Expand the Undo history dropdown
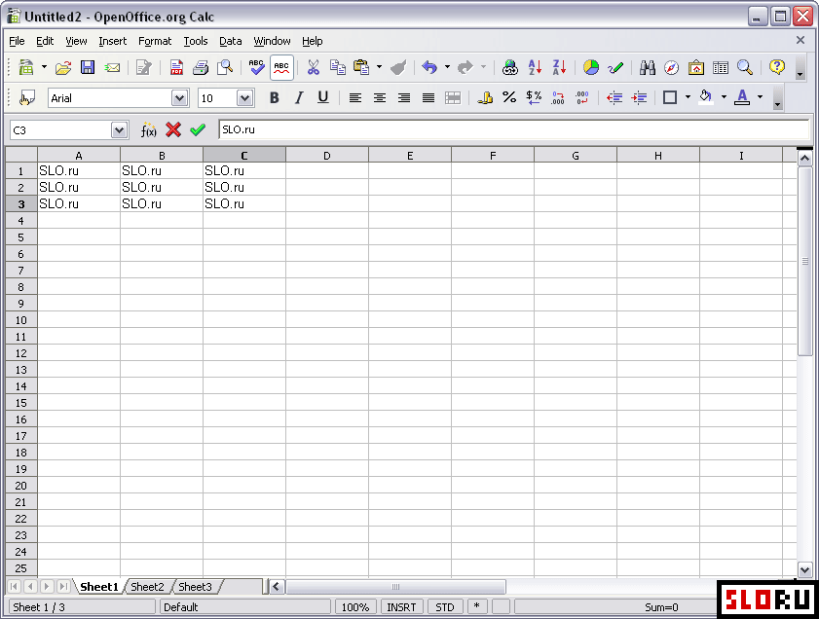This screenshot has height=619, width=819. pos(447,67)
